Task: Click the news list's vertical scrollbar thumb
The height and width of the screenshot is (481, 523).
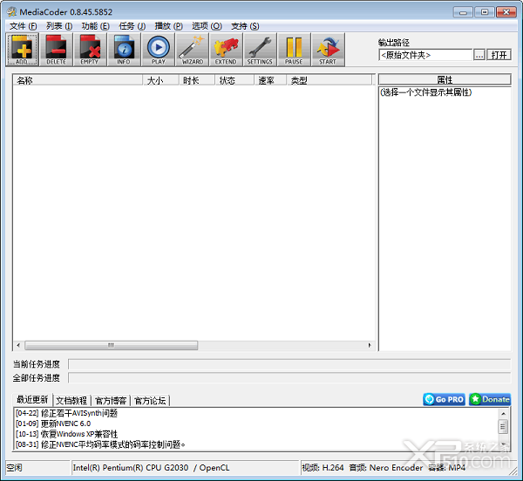Action: 503,426
